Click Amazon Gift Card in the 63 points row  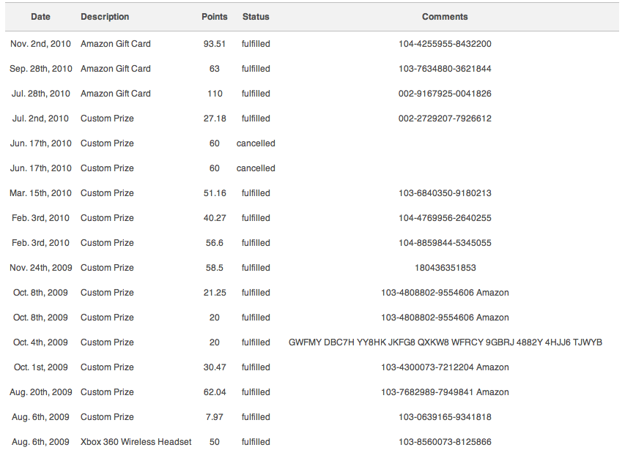116,69
